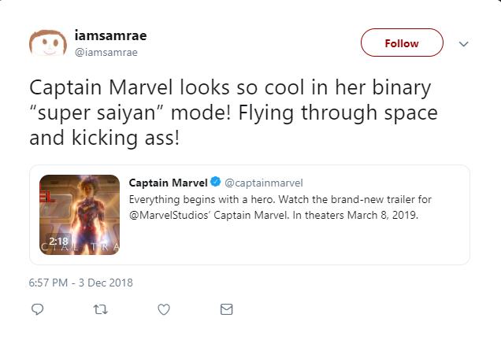Viewport: 501px width, 340px height.
Task: Like the tweet with the heart icon
Action: coord(164,310)
